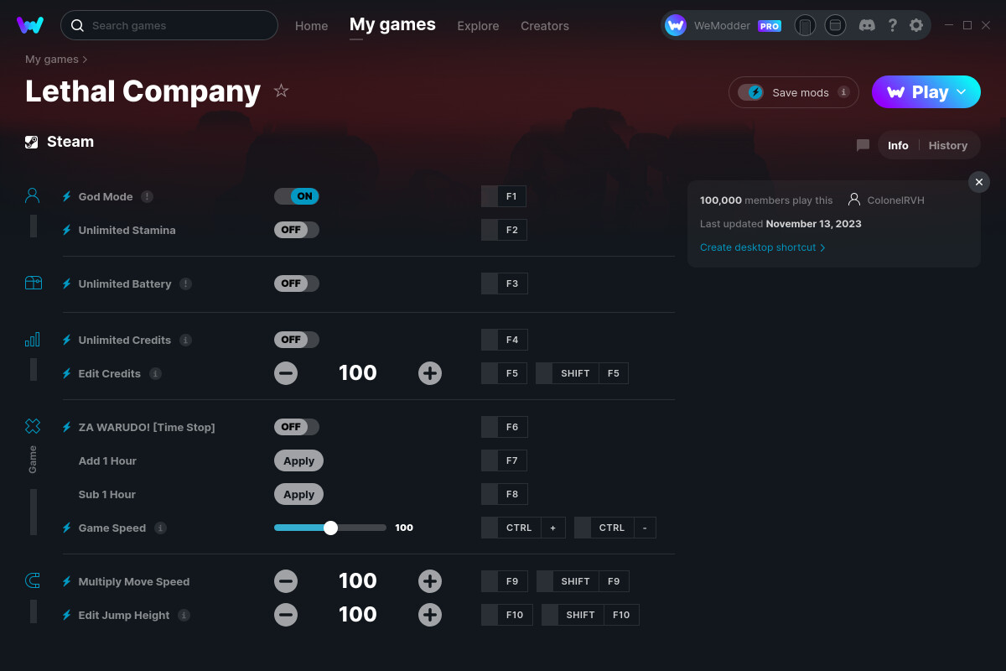Open the comments chat bubble icon
Viewport: 1006px width, 671px height.
pos(863,145)
